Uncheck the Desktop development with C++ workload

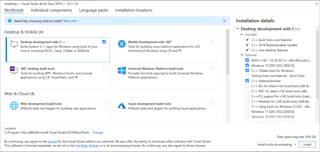click(x=104, y=42)
